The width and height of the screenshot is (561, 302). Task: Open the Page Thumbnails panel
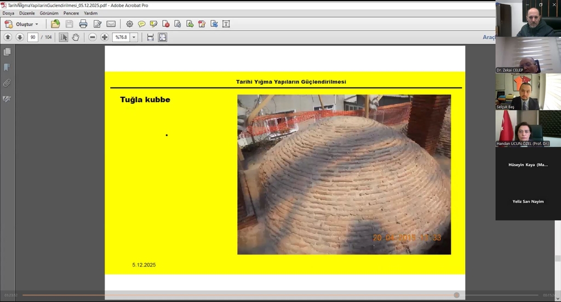point(7,52)
